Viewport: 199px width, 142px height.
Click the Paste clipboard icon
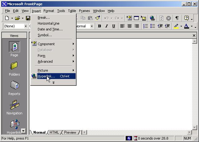90,18
